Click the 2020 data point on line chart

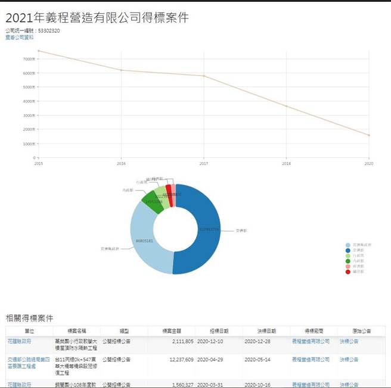point(369,135)
